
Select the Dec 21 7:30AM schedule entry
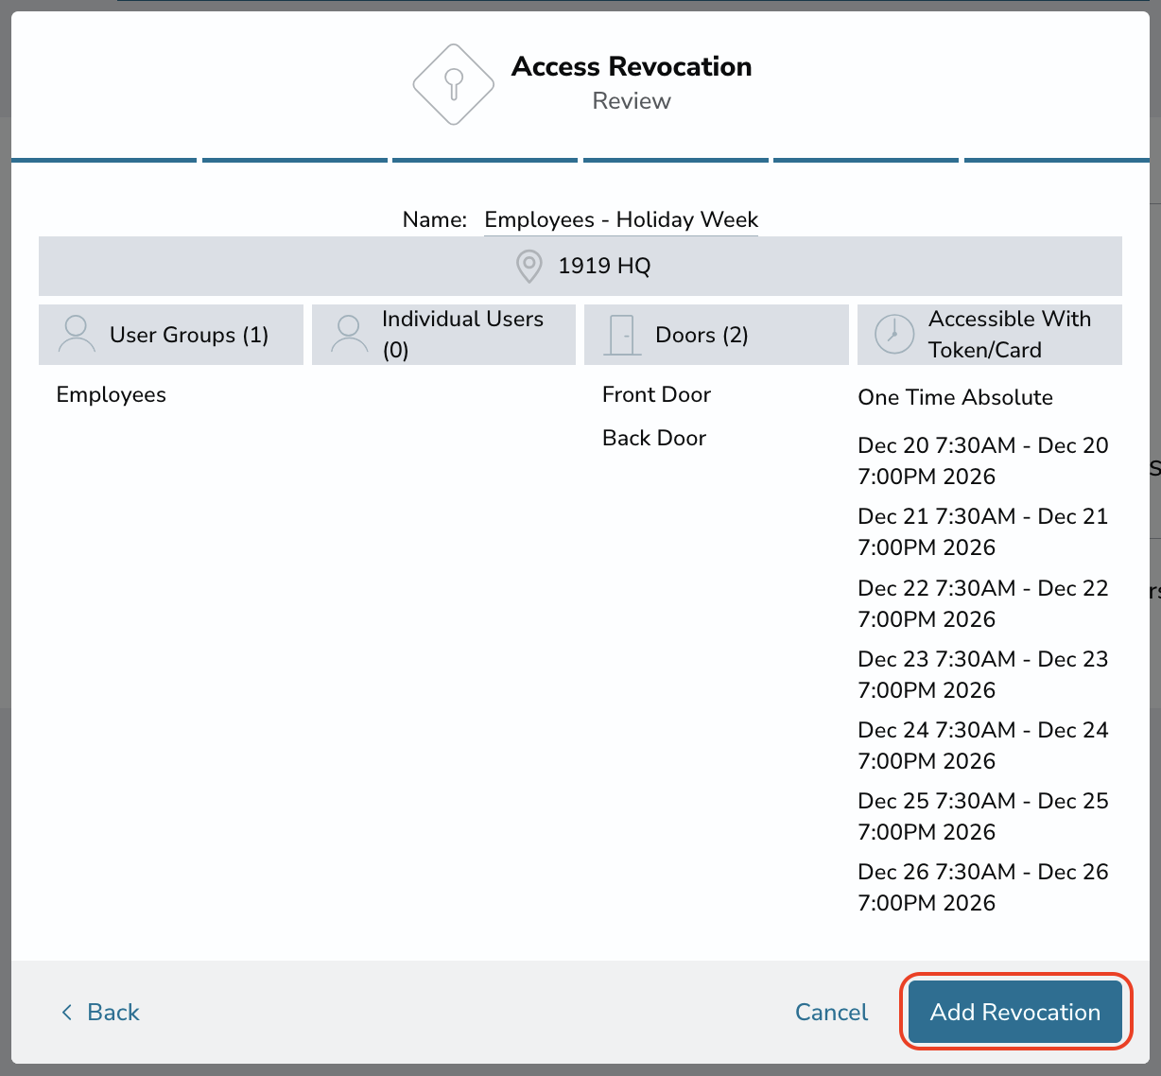[983, 531]
